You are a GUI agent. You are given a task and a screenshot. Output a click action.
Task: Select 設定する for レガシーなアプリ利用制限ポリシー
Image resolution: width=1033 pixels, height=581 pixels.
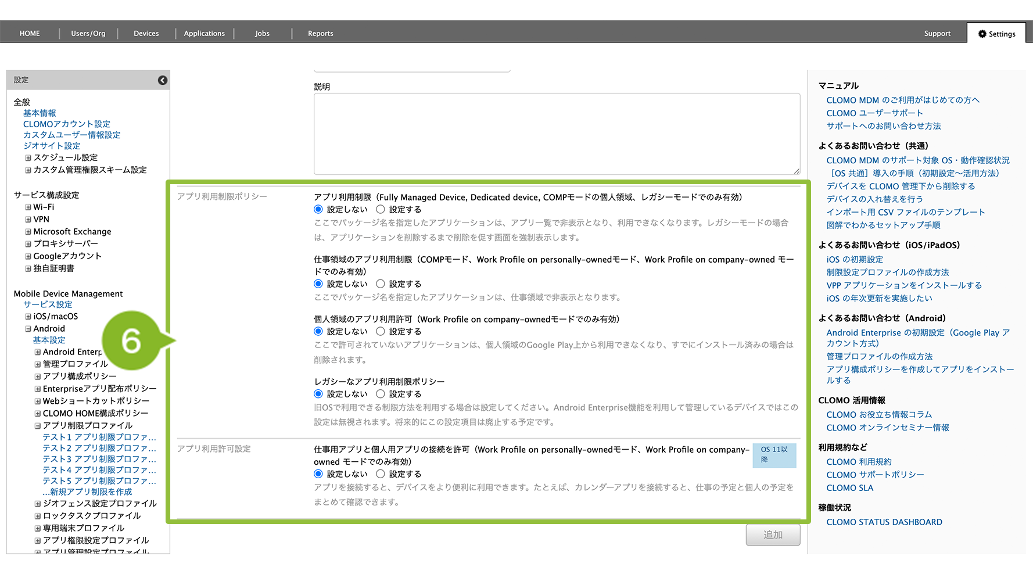tap(381, 394)
